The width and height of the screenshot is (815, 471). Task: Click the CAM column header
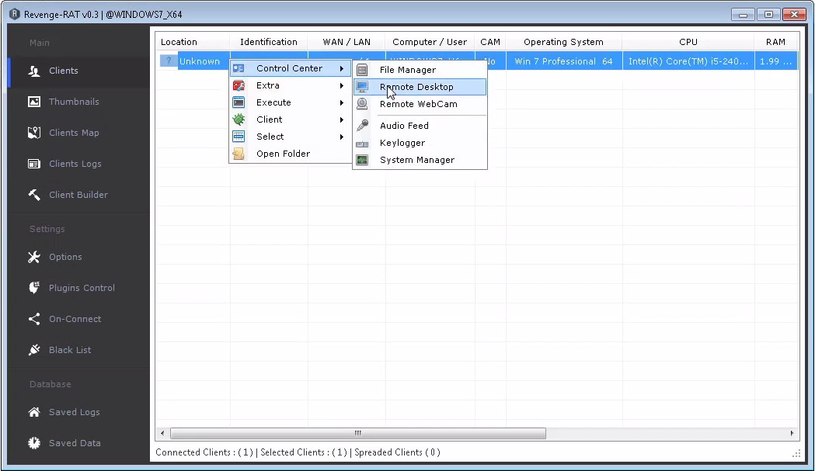(490, 42)
